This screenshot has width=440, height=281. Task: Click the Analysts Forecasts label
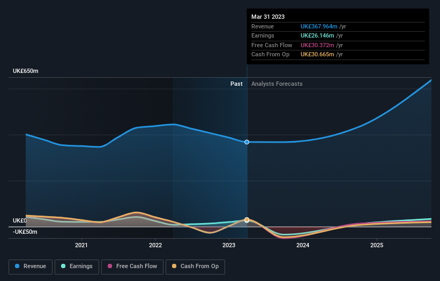(x=277, y=84)
